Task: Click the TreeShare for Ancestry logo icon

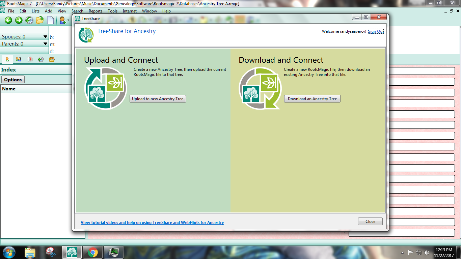Action: [x=86, y=35]
